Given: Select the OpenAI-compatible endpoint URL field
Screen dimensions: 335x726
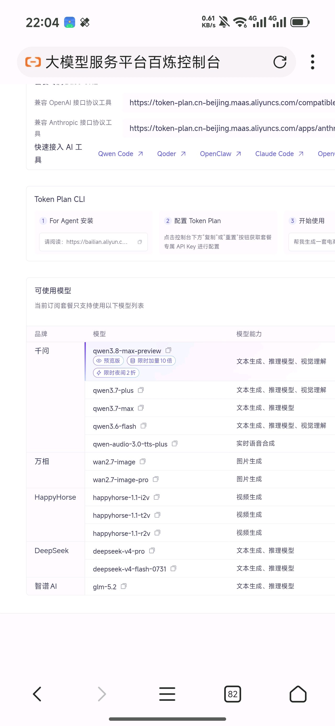Looking at the screenshot, I should click(229, 103).
